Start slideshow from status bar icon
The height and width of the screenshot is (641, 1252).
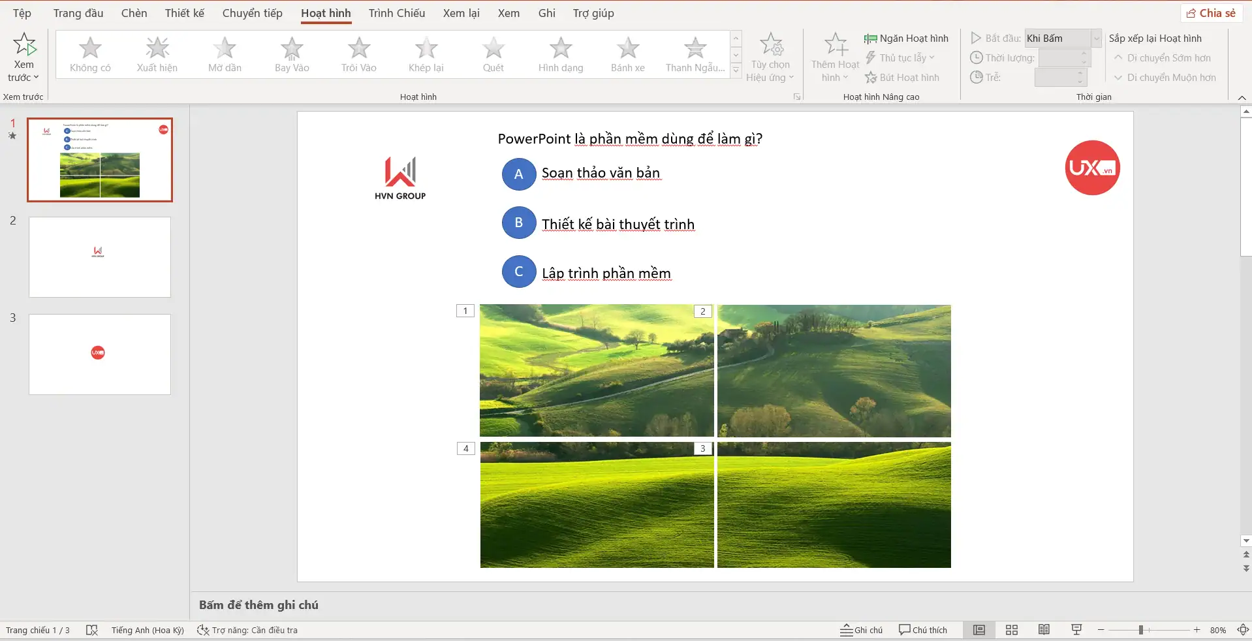click(x=1076, y=630)
